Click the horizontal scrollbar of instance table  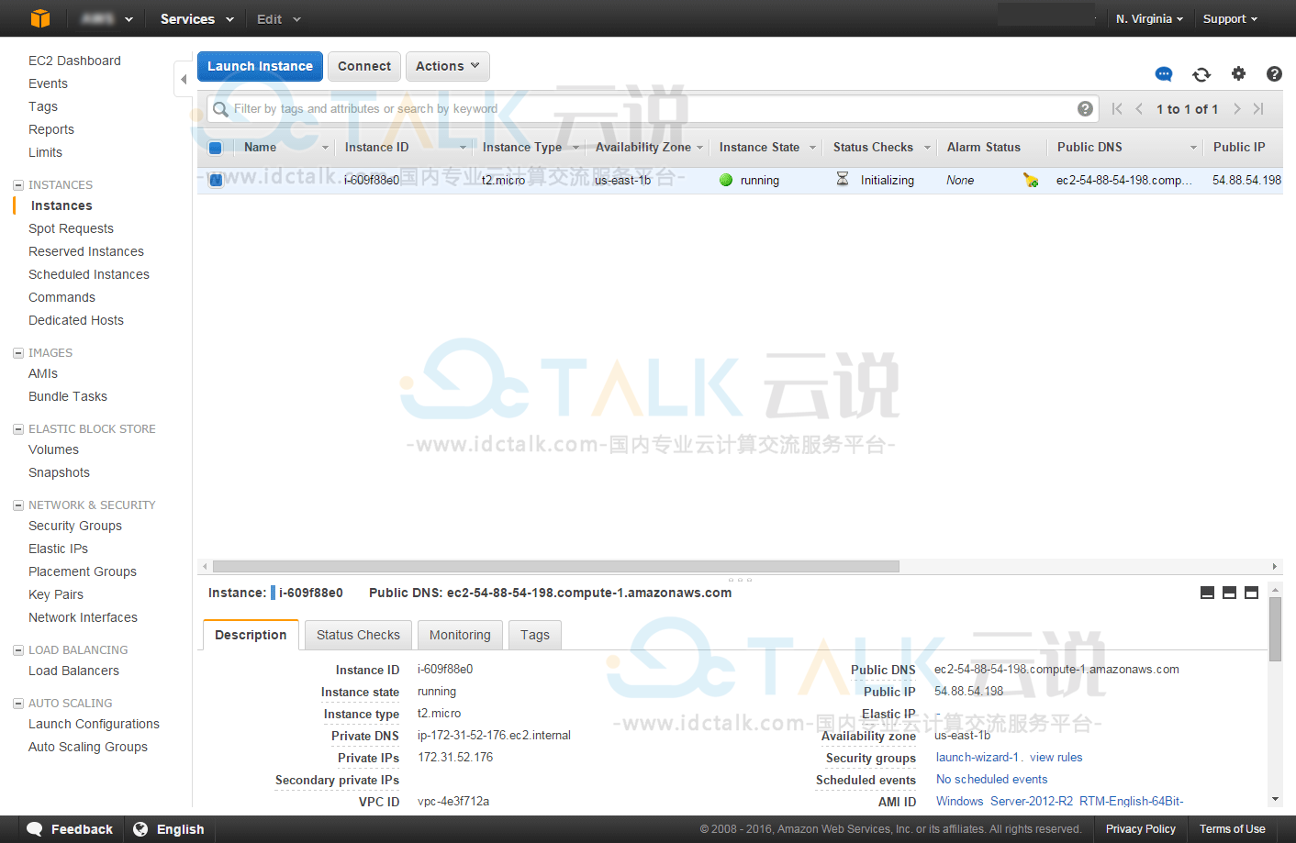coord(556,566)
